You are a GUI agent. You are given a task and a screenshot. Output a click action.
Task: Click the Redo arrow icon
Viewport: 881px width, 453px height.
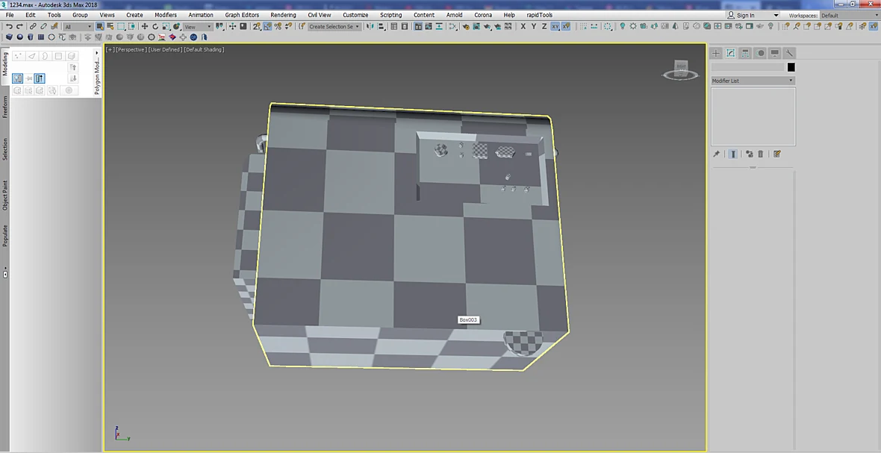pyautogui.click(x=19, y=26)
